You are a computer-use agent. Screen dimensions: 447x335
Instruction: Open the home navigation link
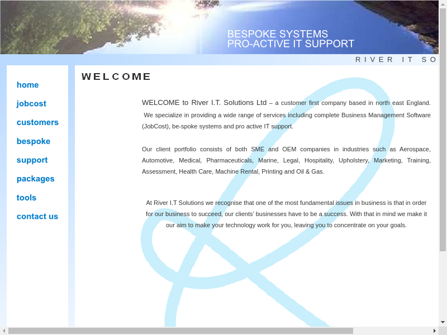coord(27,85)
